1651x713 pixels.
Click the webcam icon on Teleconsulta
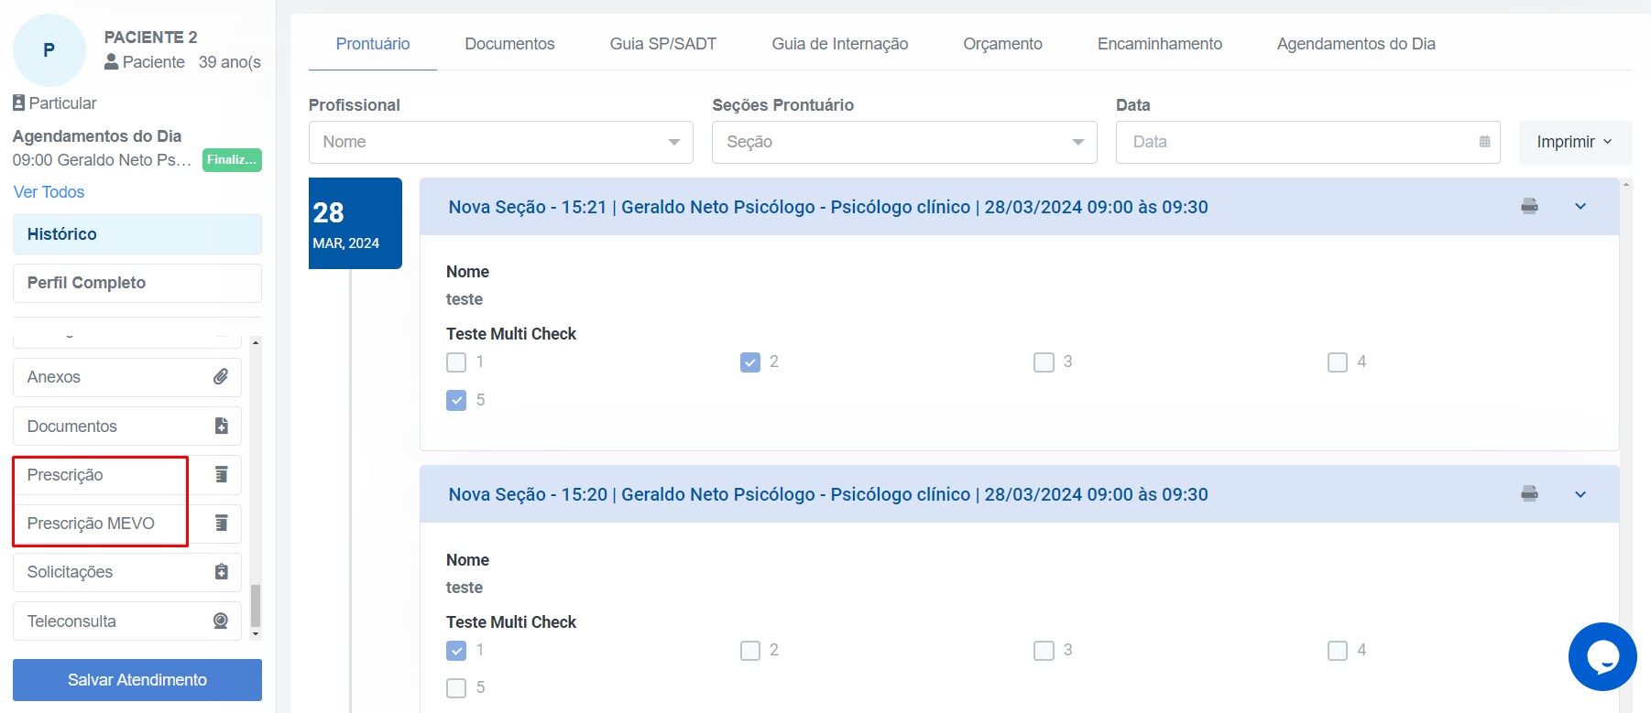221,621
